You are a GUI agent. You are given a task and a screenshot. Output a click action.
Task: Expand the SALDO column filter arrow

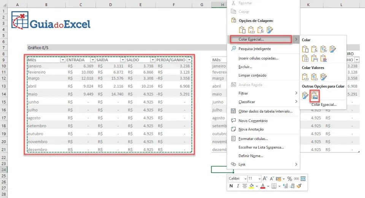(152, 60)
